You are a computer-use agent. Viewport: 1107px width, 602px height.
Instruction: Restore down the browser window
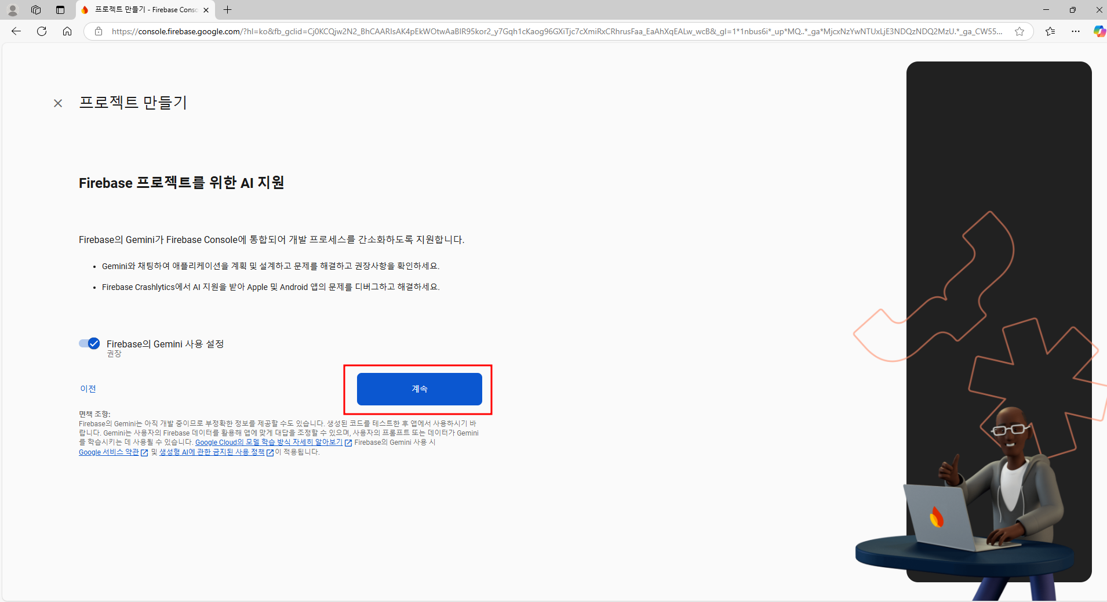[1073, 10]
